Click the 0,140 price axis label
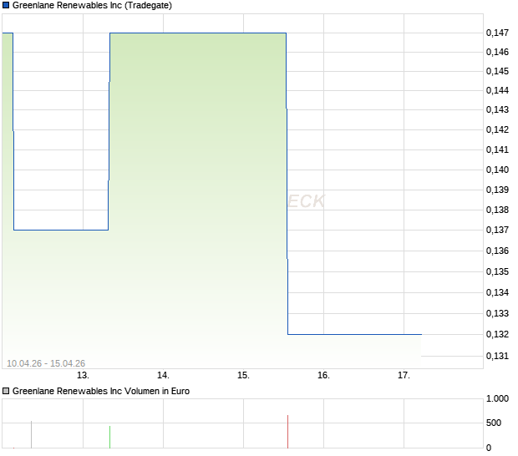Screen dimensions: 518x456 point(497,170)
